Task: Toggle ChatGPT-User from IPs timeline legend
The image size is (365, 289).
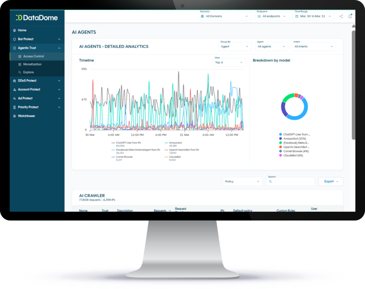Action: coord(126,144)
